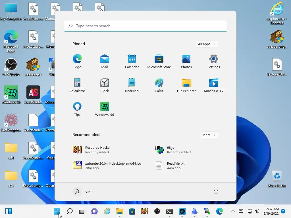
Task: Click the Start button on the taskbar
Action: tap(57, 211)
